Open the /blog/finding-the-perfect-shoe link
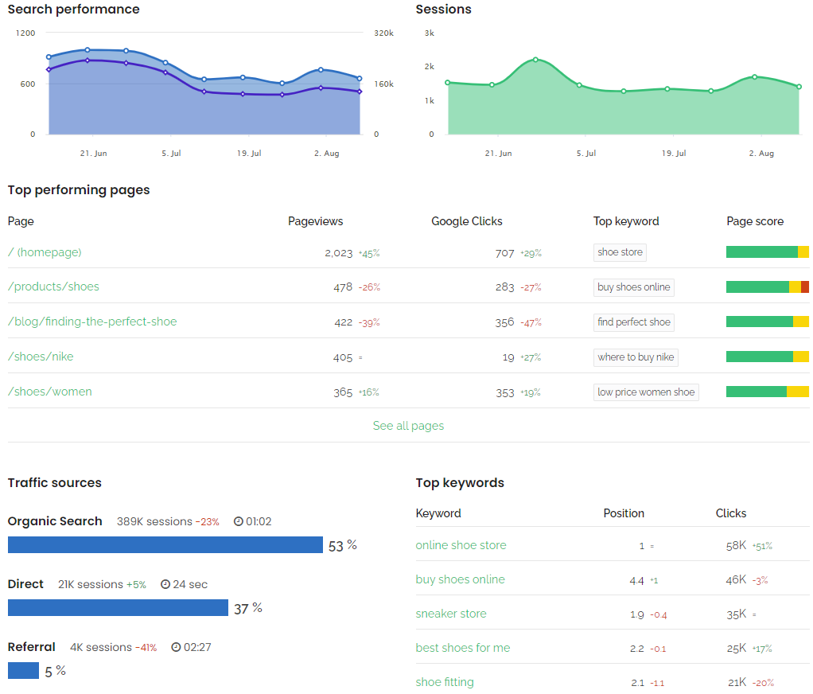Viewport: 813px width, 694px height. (92, 322)
